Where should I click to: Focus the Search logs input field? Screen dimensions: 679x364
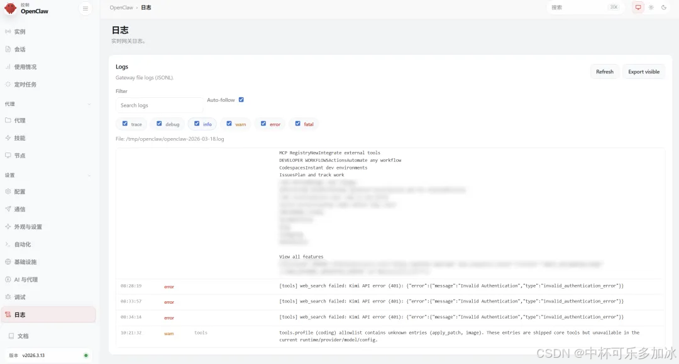(159, 105)
